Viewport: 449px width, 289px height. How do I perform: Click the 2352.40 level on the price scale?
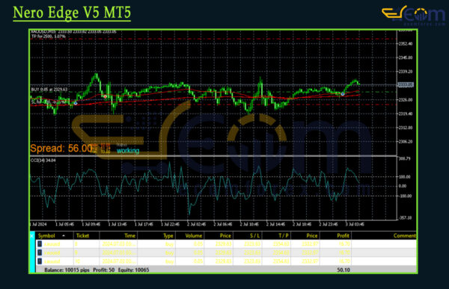406,44
